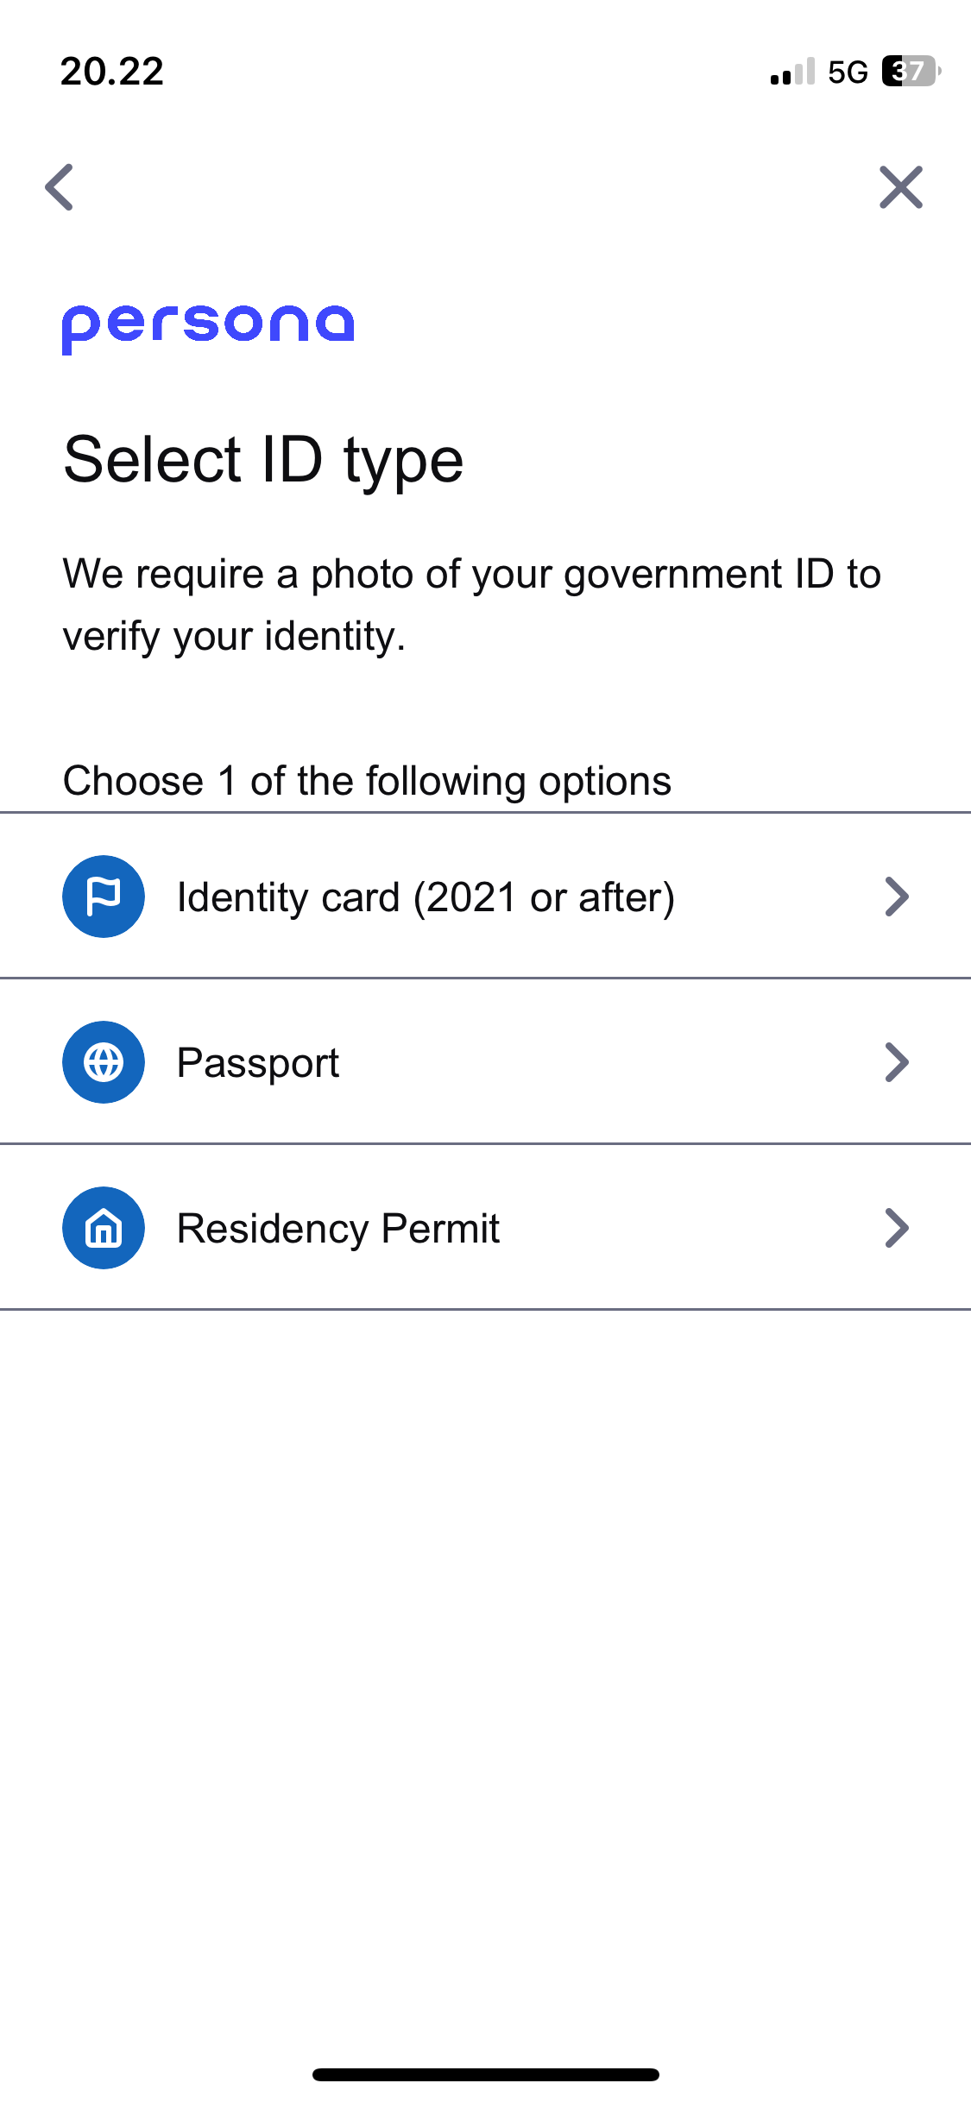Tap the 'Choose 1 of the following options' label
Screen dimensions: 971x2102
coord(367,781)
